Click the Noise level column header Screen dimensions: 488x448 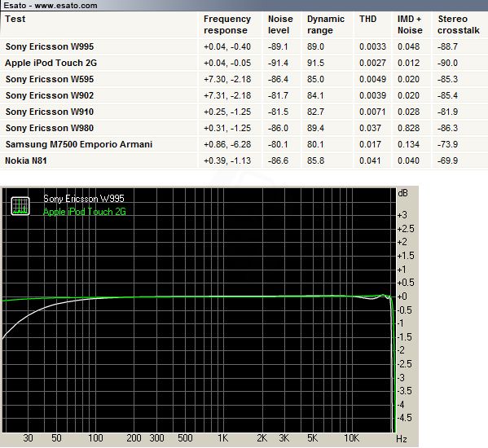tap(280, 24)
